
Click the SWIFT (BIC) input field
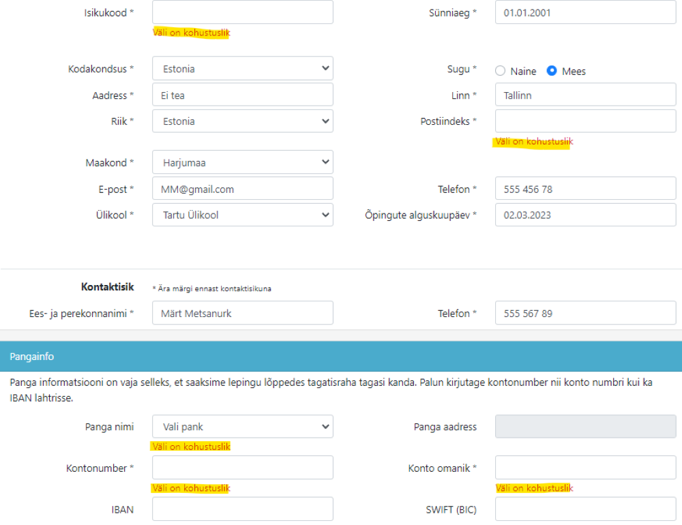[585, 509]
